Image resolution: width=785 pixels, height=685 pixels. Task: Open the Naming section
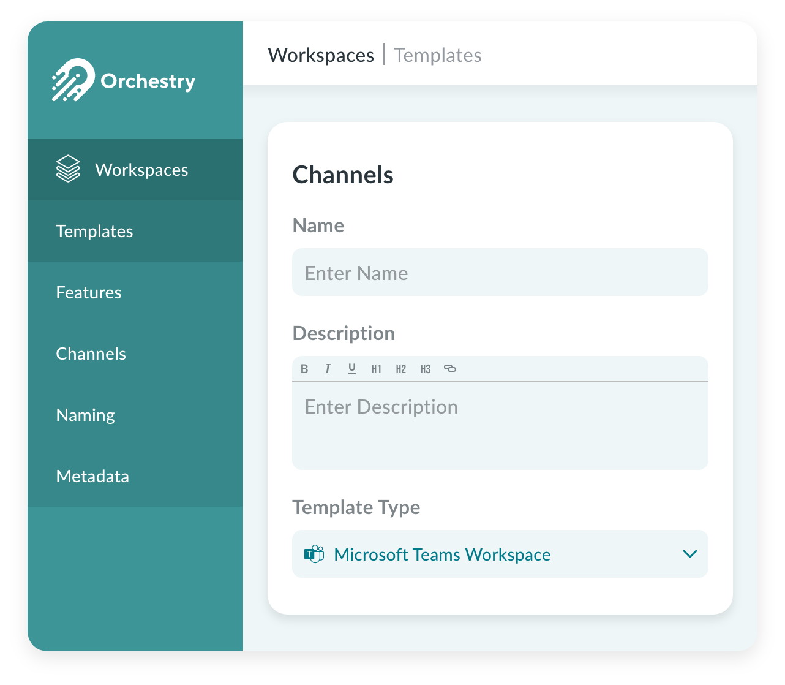(85, 415)
